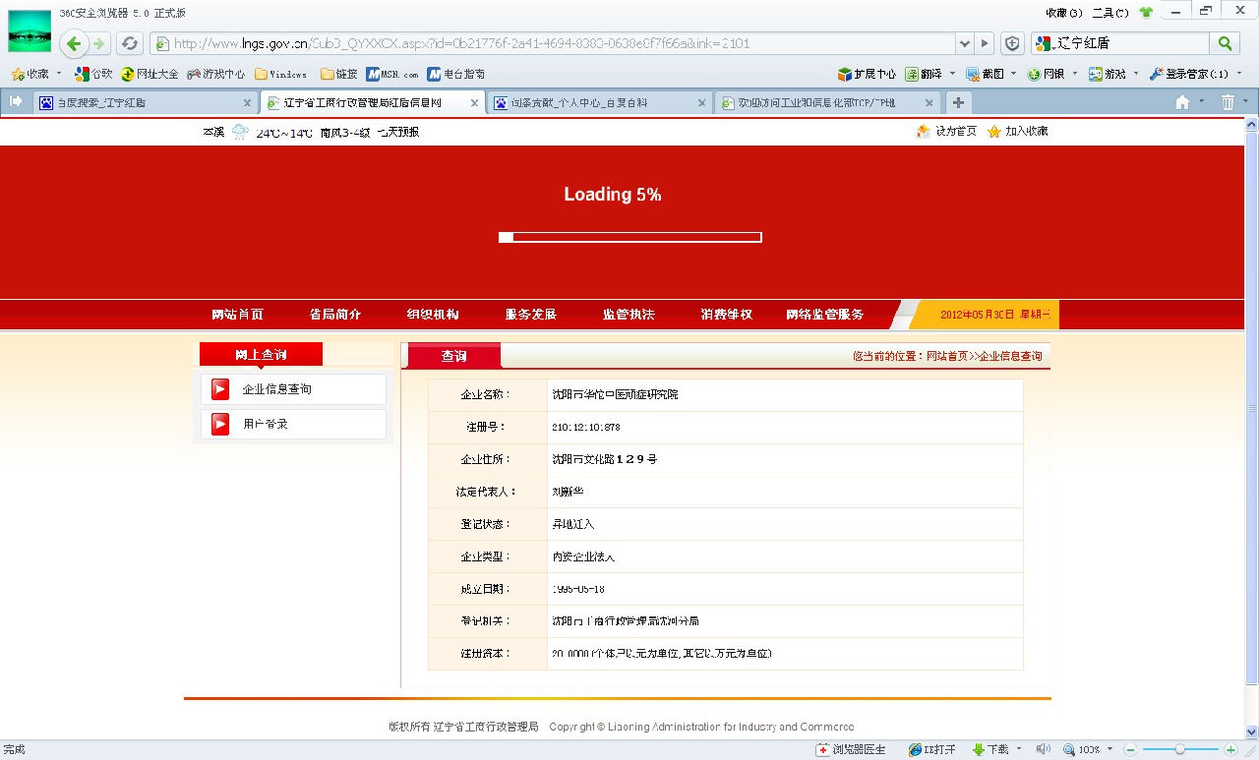
Task: Click the home icon right of tab bar
Action: pos(1182,102)
